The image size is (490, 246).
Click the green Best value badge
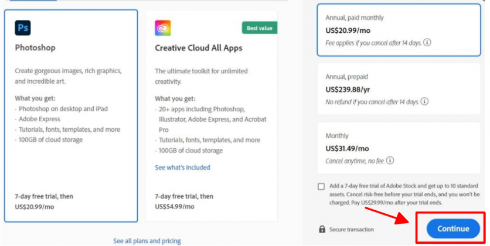pyautogui.click(x=260, y=28)
